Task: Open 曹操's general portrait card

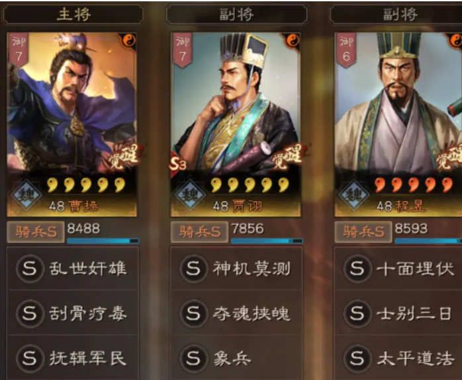Action: tap(72, 125)
